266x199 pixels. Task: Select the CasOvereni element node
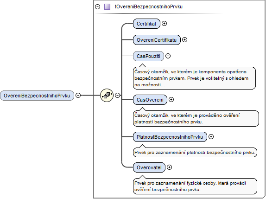[x=150, y=100]
